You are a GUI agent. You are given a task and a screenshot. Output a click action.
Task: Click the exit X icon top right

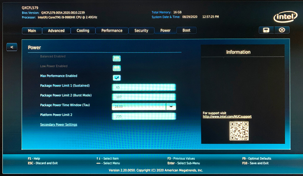(281, 30)
